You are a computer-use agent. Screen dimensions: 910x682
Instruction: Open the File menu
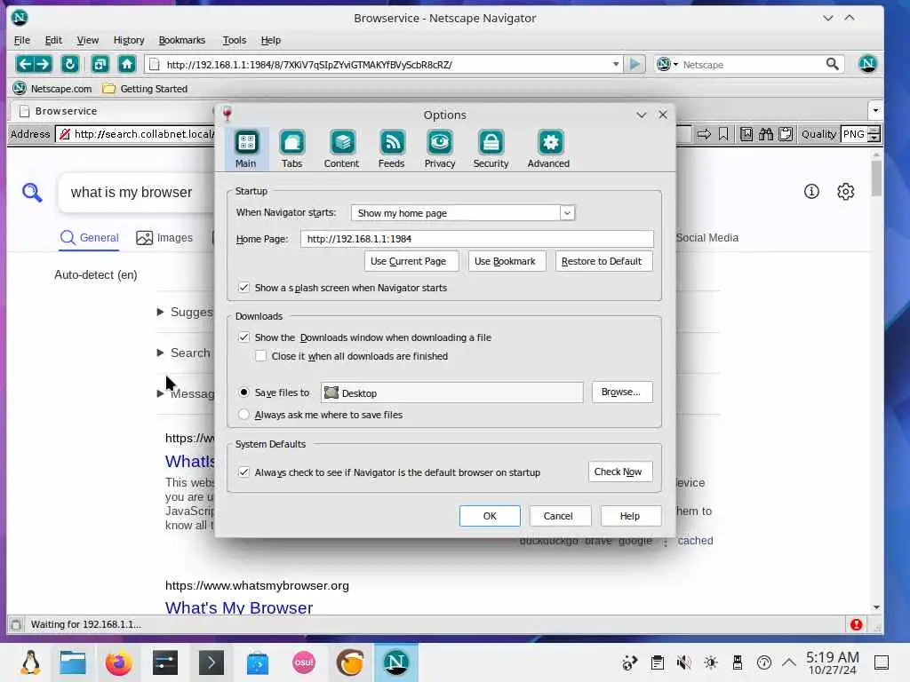22,40
